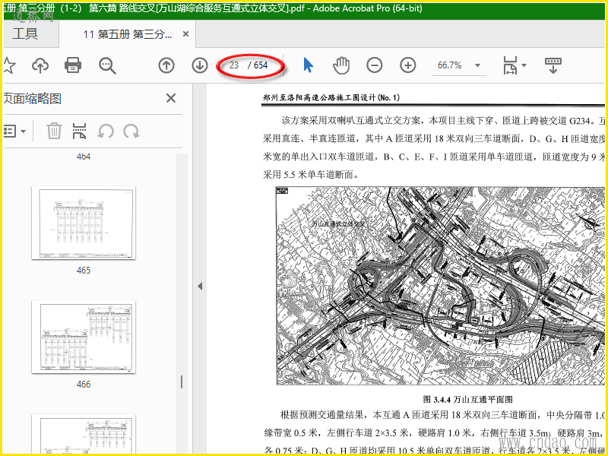Collapse the navigation pane with left triangle
This screenshot has height=456, width=608.
(x=200, y=287)
